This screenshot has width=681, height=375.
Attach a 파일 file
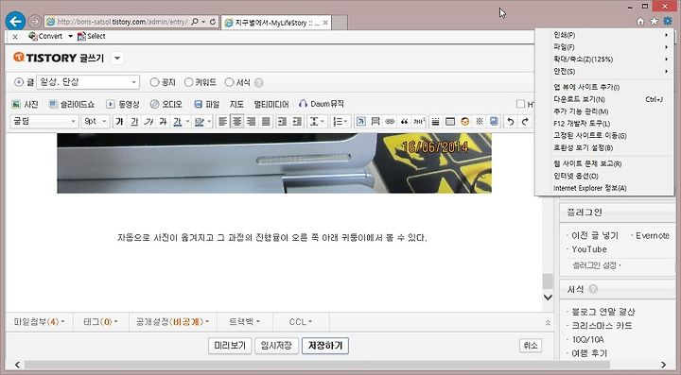(207, 104)
